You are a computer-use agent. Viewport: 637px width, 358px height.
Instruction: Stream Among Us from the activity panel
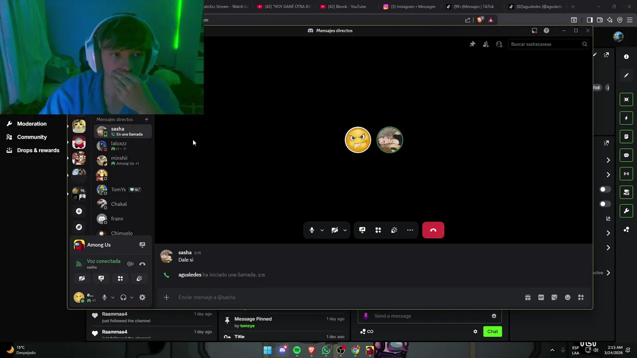(x=142, y=245)
